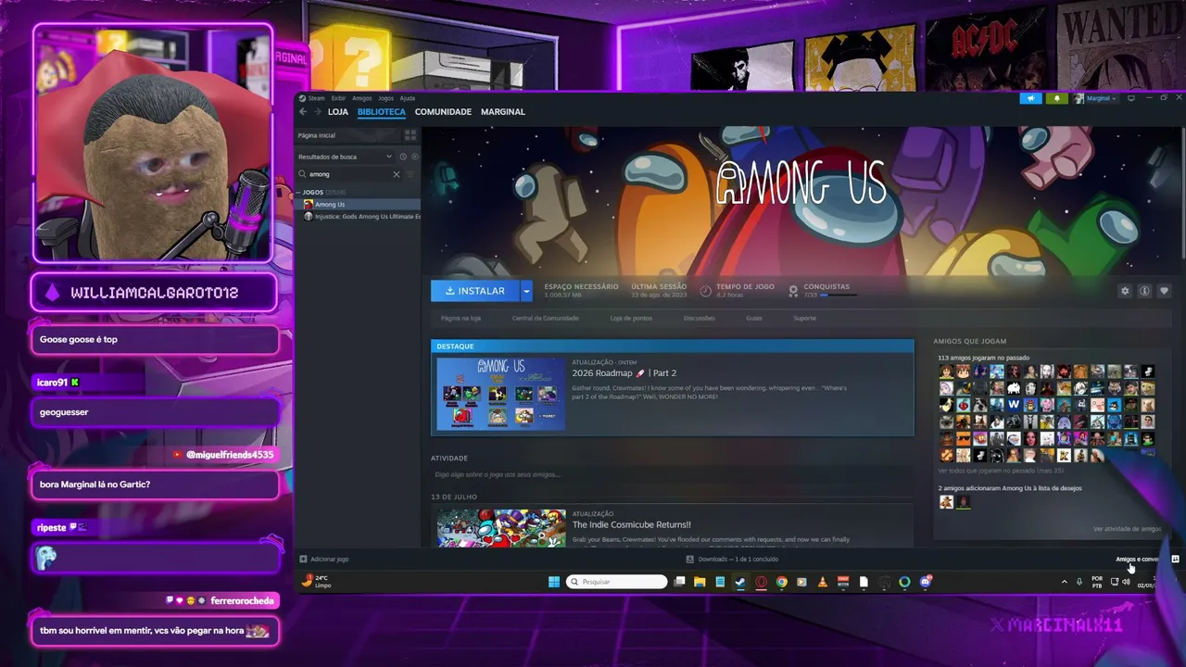This screenshot has height=667, width=1186.
Task: Select the Among Us game icon in the list
Action: [x=309, y=205]
